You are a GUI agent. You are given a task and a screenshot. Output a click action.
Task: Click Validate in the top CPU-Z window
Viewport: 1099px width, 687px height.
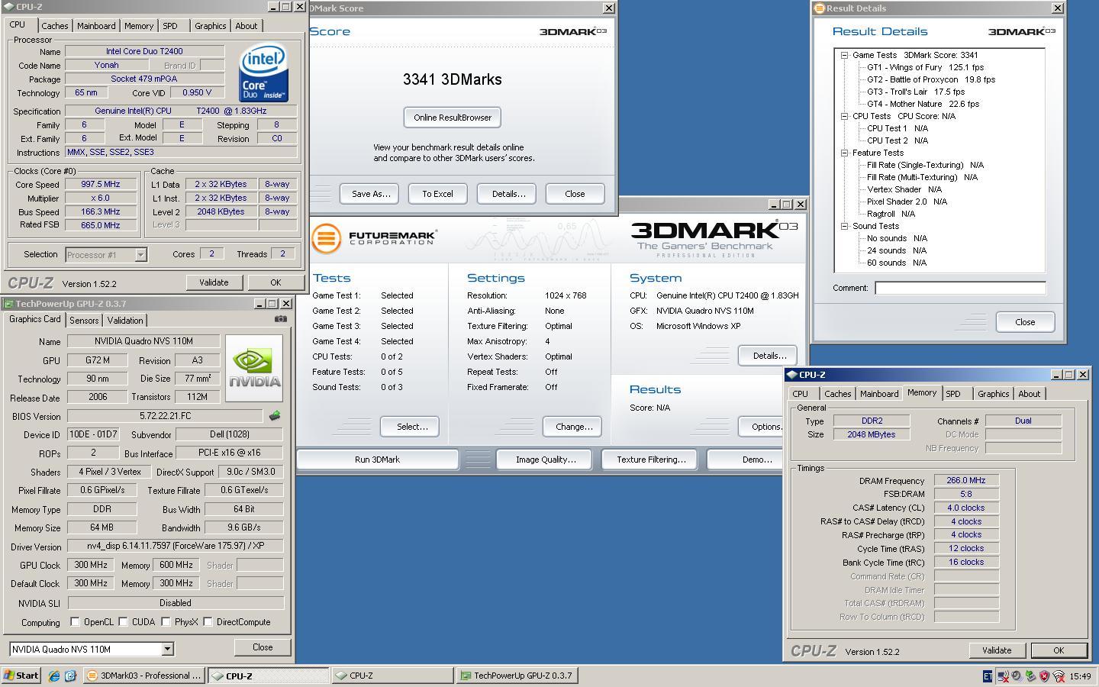coord(214,282)
